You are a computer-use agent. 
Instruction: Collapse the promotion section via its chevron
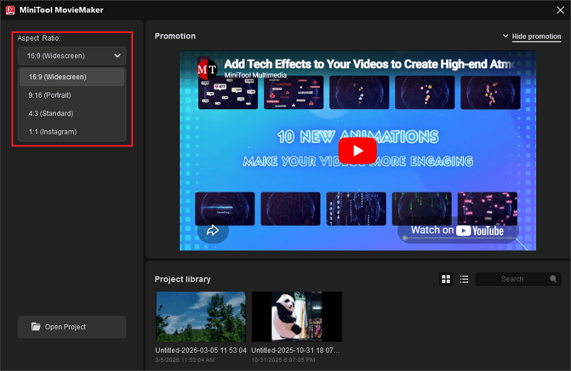point(506,36)
